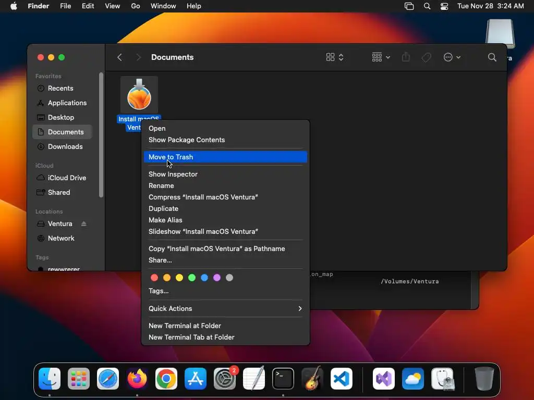
Task: Apply the purple tag color
Action: 217,278
